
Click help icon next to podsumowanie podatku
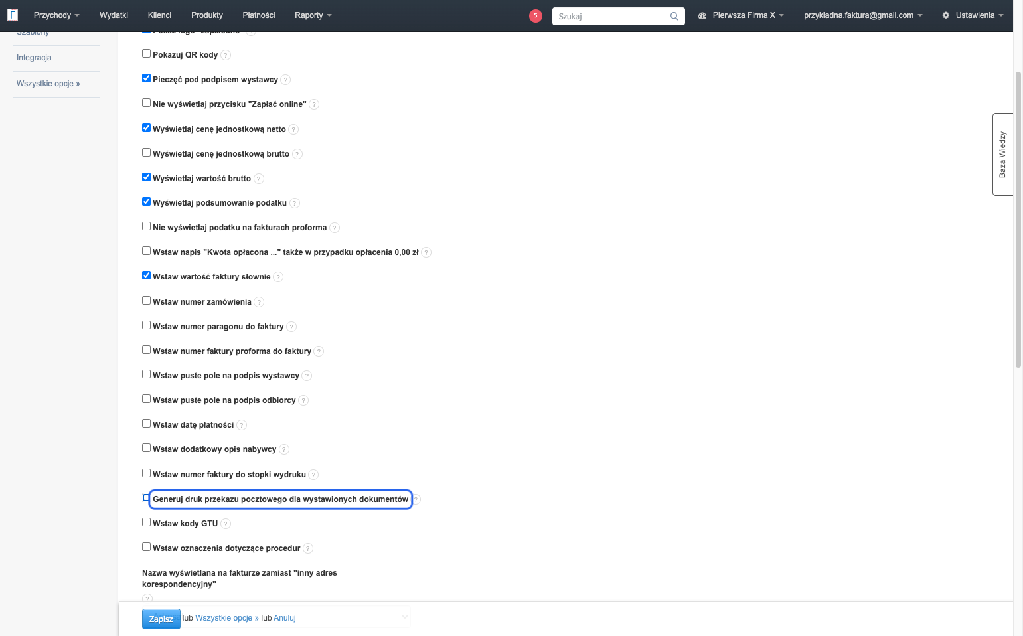[x=295, y=203]
